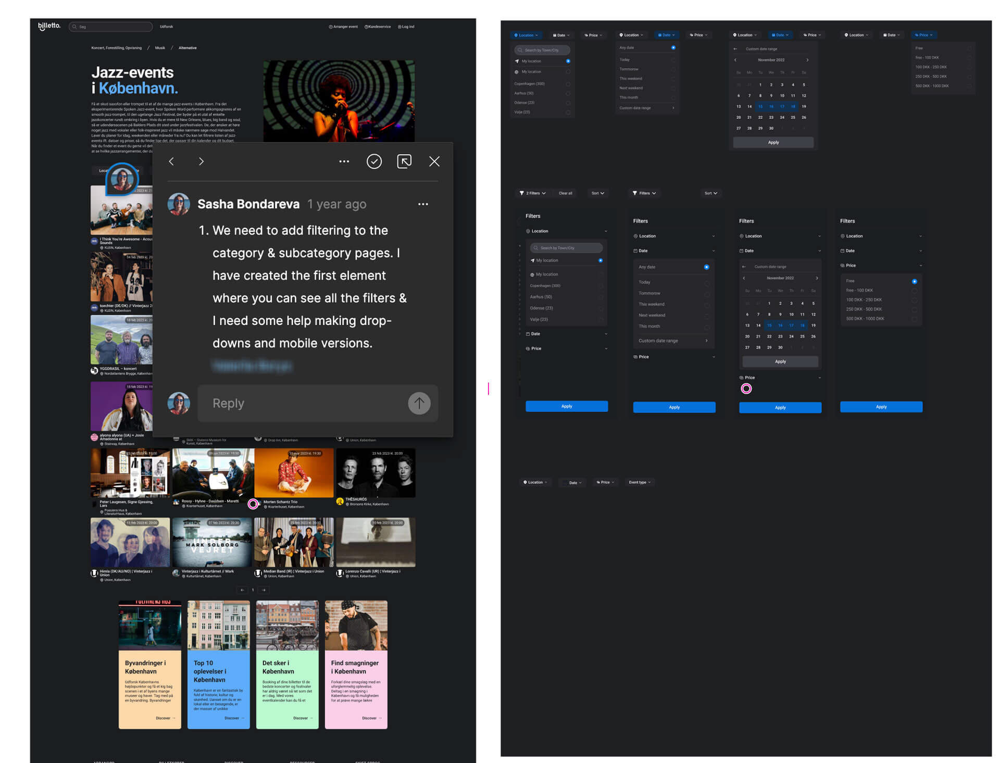The height and width of the screenshot is (763, 1000).
Task: Open Filters dropdown beside rightmost Sort
Action: coord(644,193)
